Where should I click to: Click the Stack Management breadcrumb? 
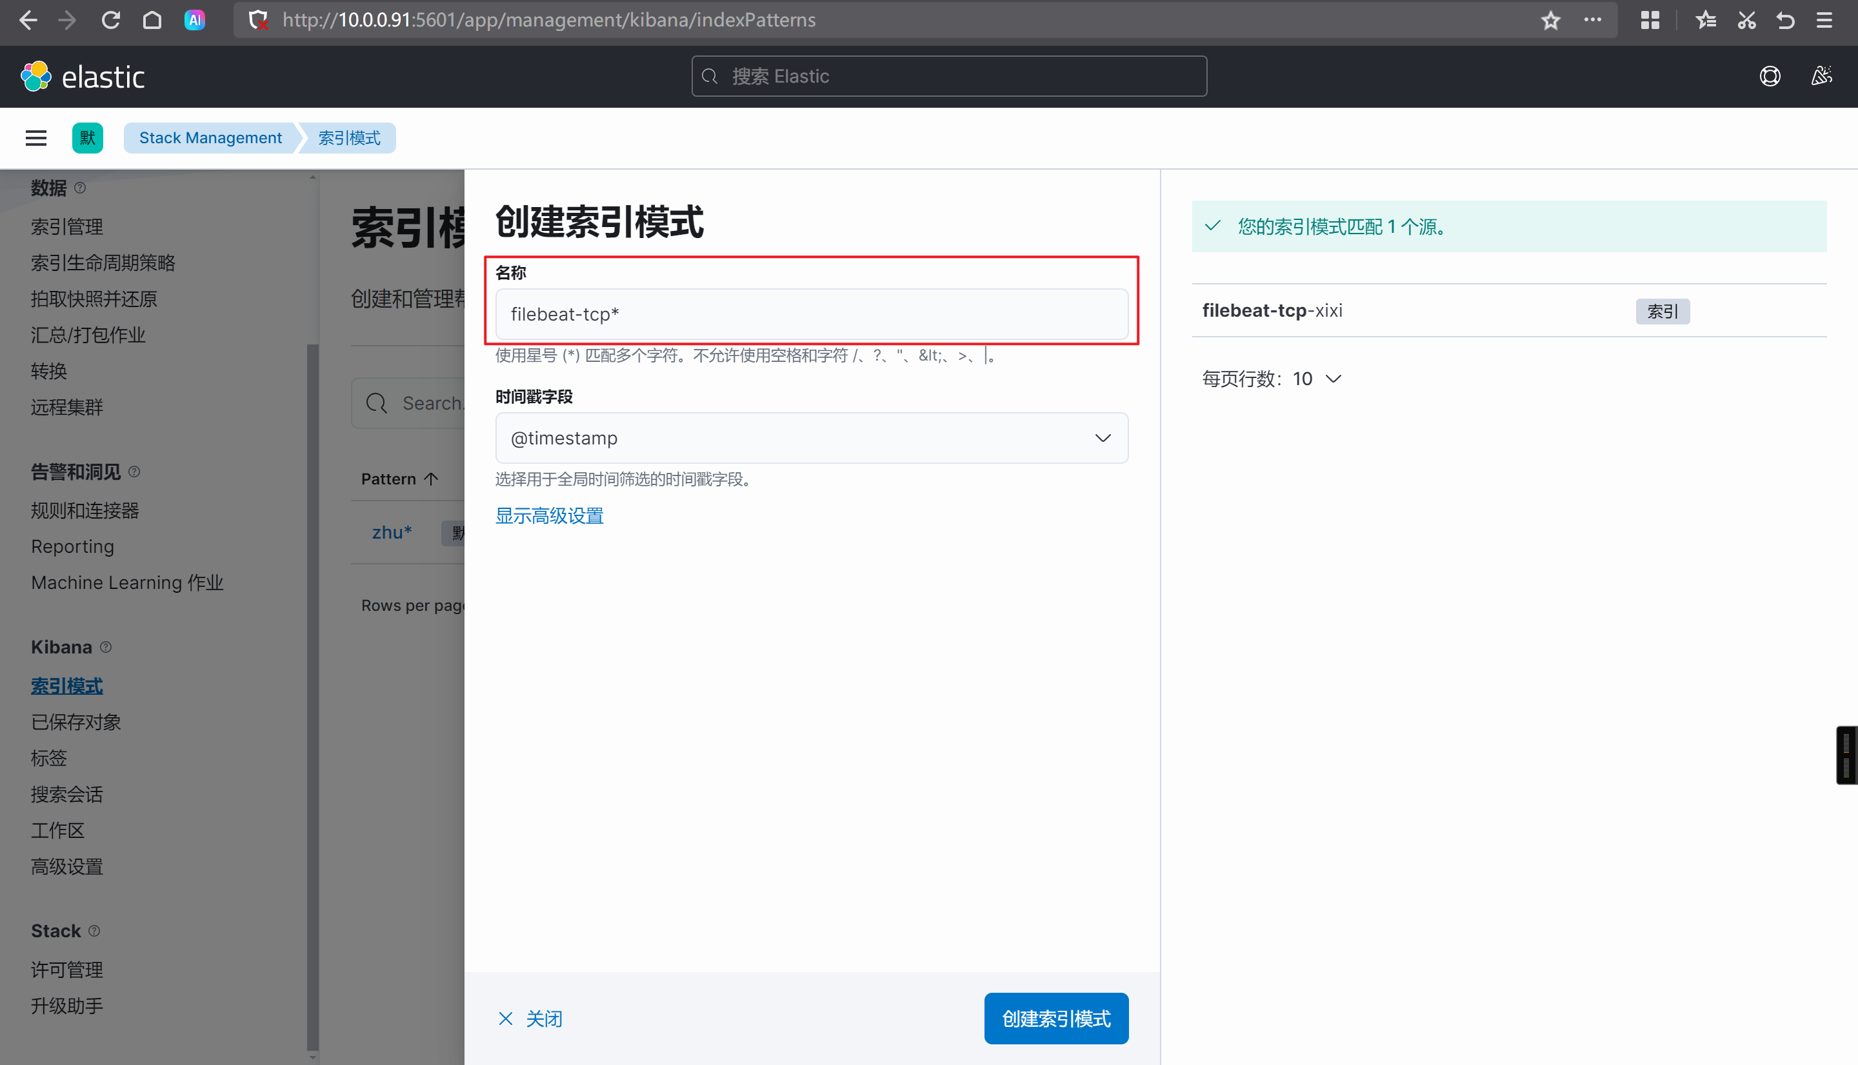[210, 138]
